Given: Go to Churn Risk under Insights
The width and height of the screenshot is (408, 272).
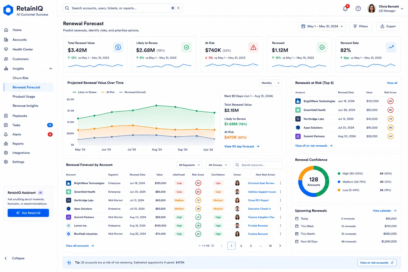Looking at the screenshot, I should point(20,78).
